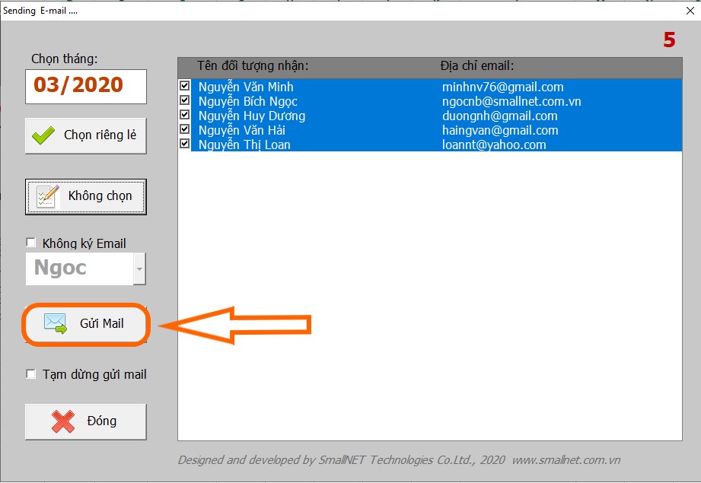The image size is (701, 483).
Task: Click the Tên đối tượng nhận column header
Action: 253,65
